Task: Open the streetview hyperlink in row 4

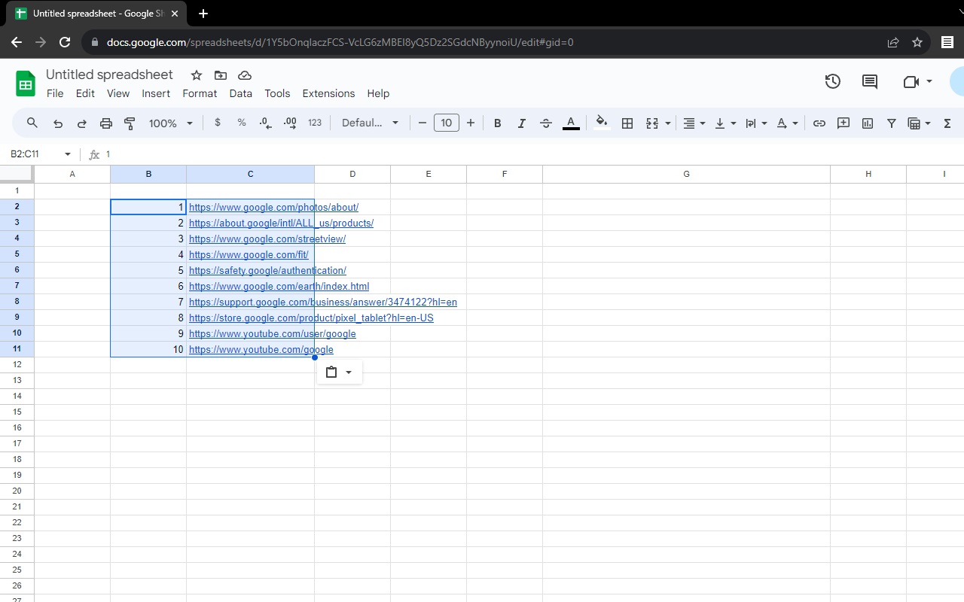Action: [x=267, y=239]
